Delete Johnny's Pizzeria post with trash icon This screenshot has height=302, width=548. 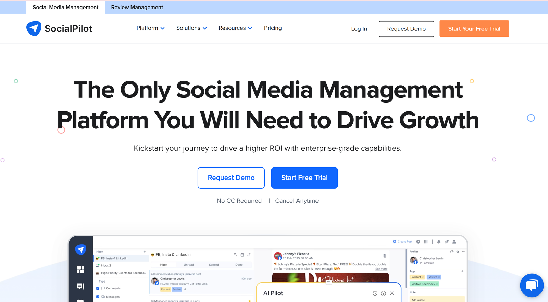pos(385,256)
